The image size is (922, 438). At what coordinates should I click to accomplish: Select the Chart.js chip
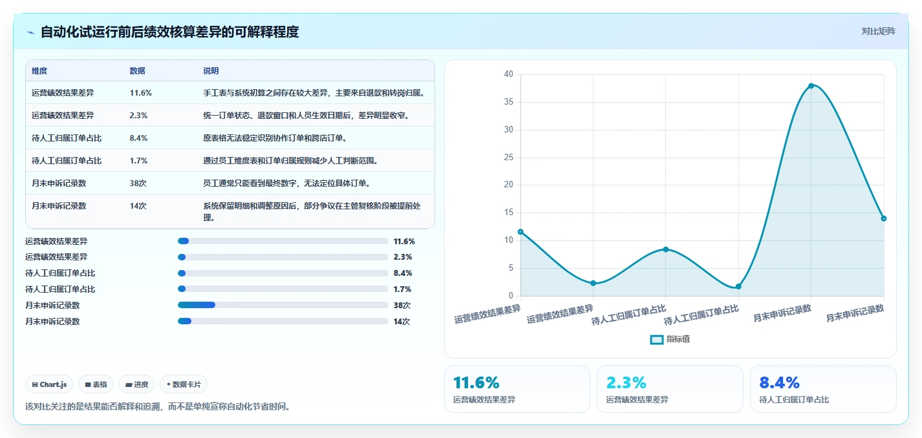click(x=50, y=384)
